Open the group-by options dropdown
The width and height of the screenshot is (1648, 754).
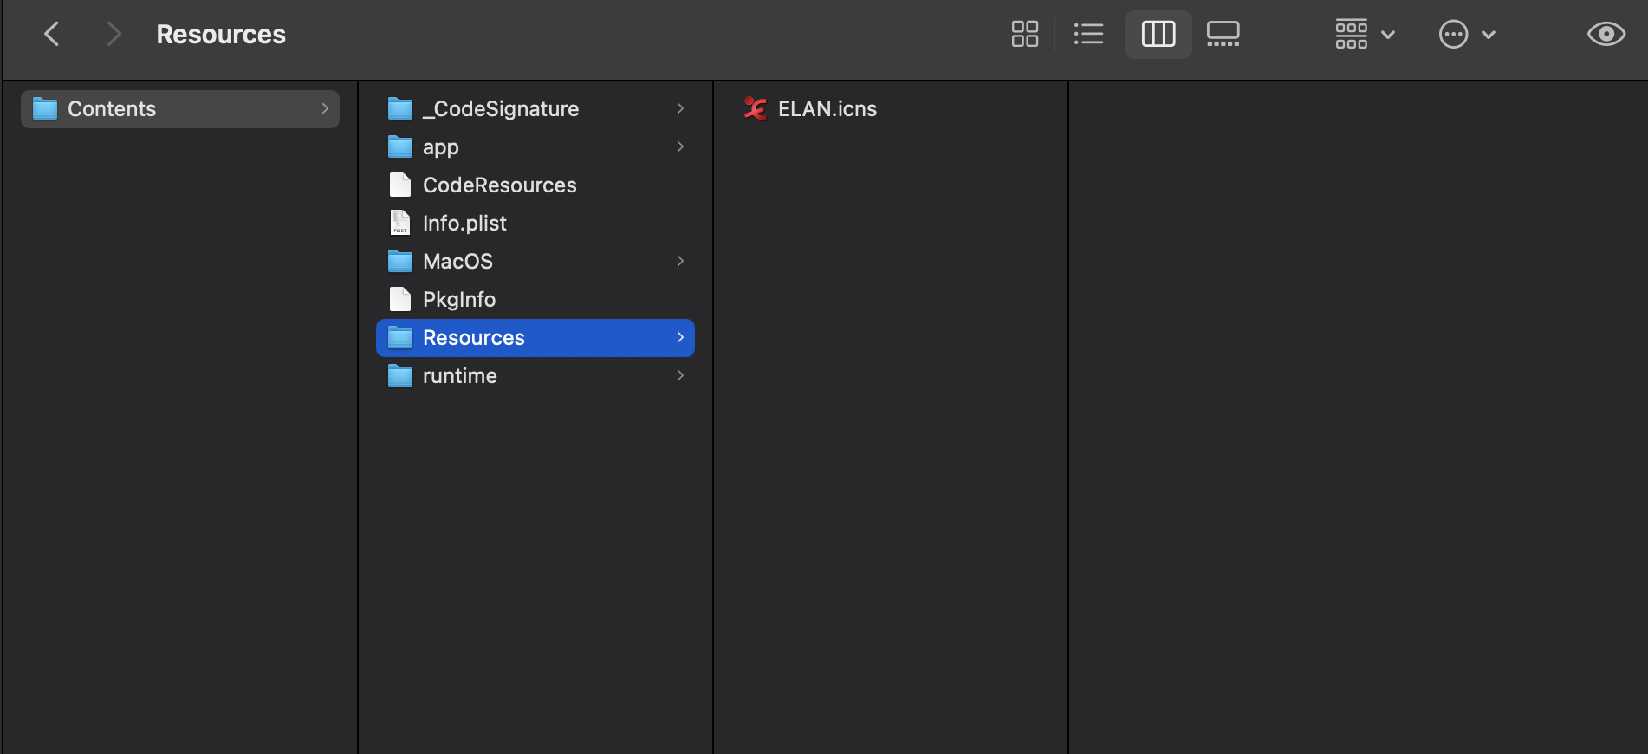pos(1365,35)
